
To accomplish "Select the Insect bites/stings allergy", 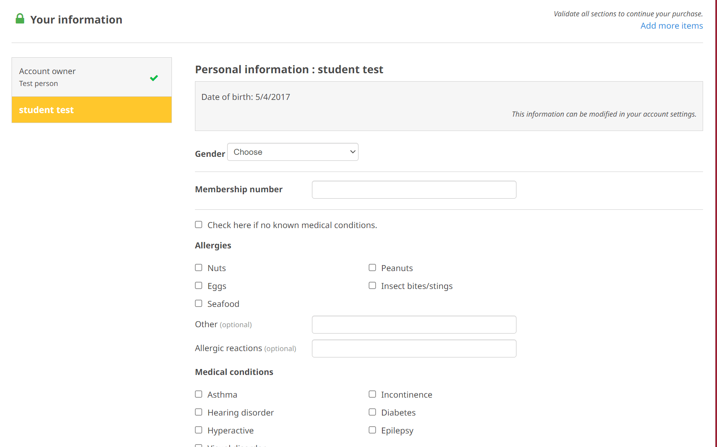I will click(x=372, y=285).
